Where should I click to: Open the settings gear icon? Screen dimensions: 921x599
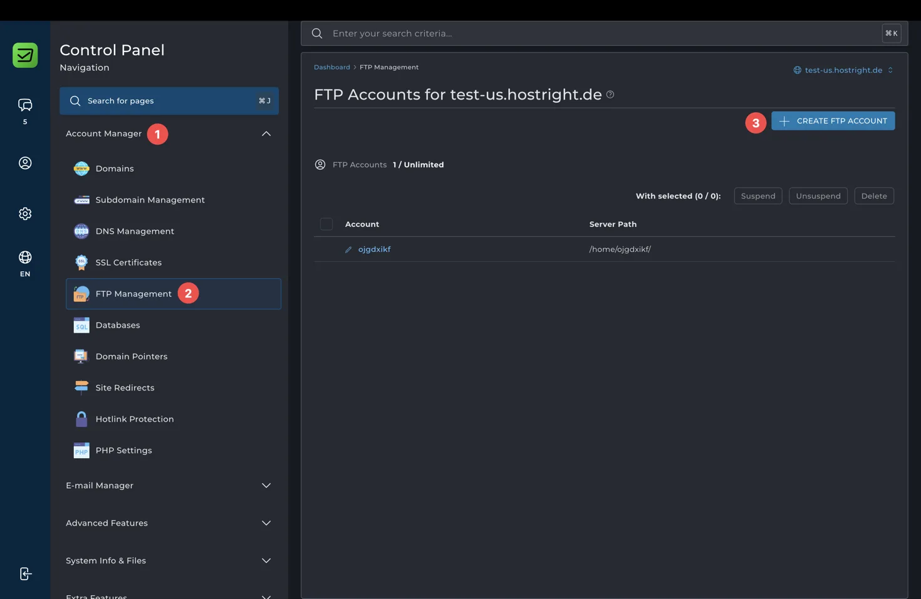25,214
